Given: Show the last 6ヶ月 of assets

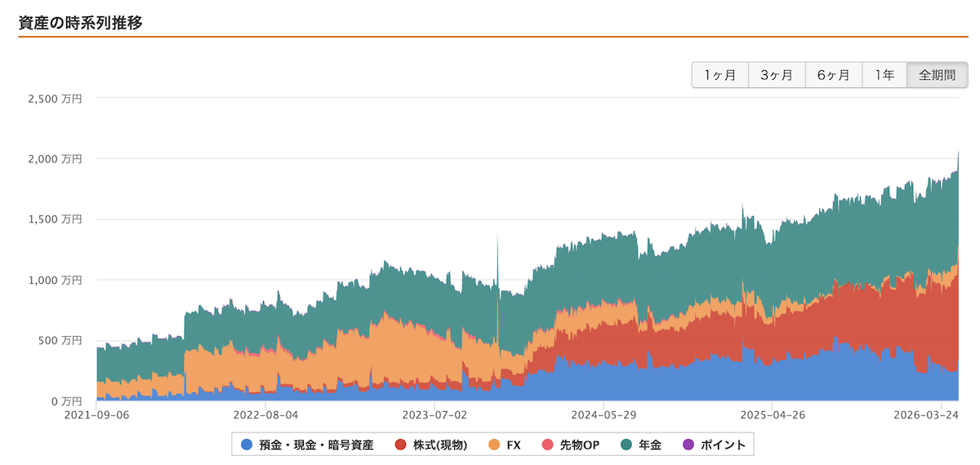Looking at the screenshot, I should point(833,75).
